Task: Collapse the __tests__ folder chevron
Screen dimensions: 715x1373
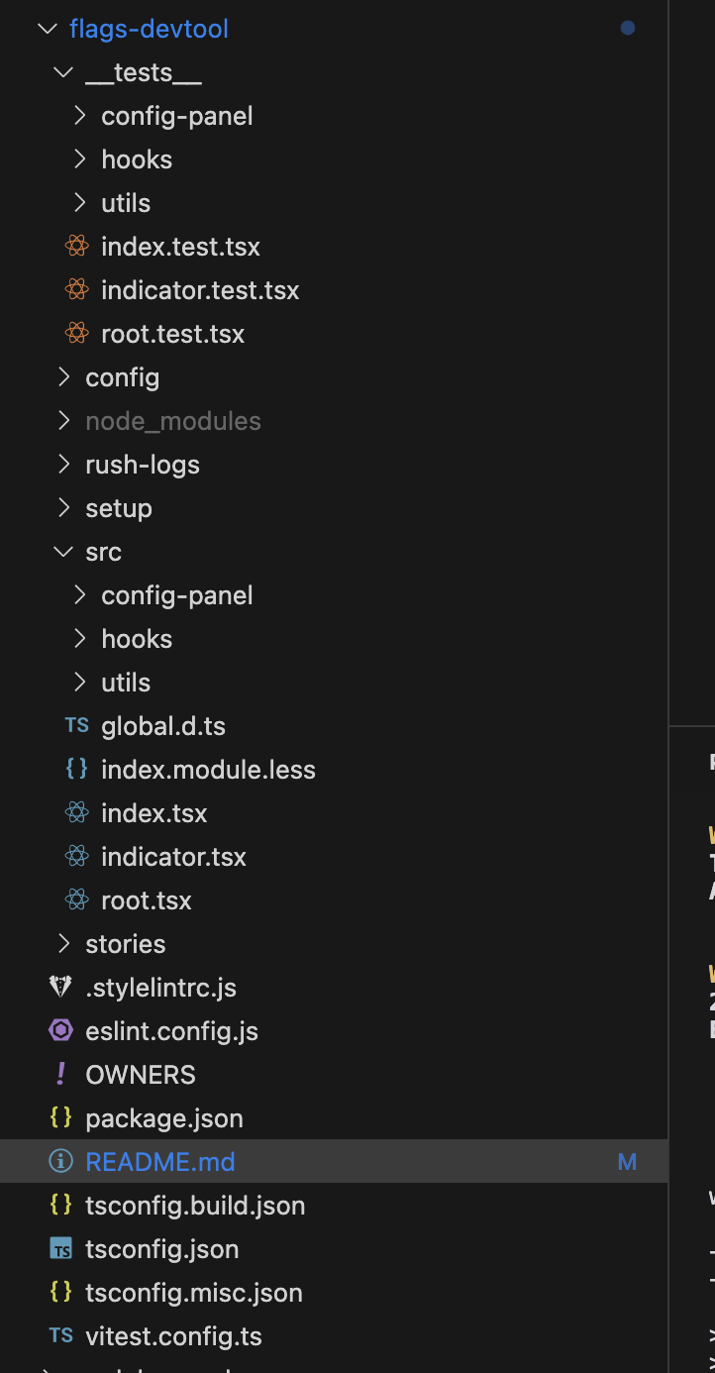Action: coord(63,72)
